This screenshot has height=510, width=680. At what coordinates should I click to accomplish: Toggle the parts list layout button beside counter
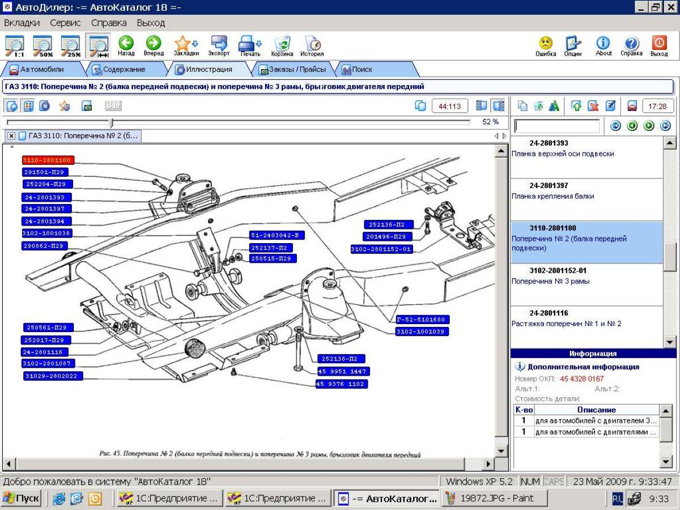482,106
